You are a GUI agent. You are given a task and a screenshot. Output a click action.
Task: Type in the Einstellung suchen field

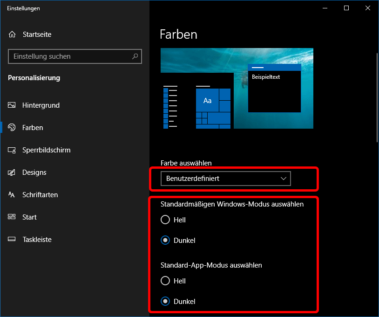(x=70, y=56)
